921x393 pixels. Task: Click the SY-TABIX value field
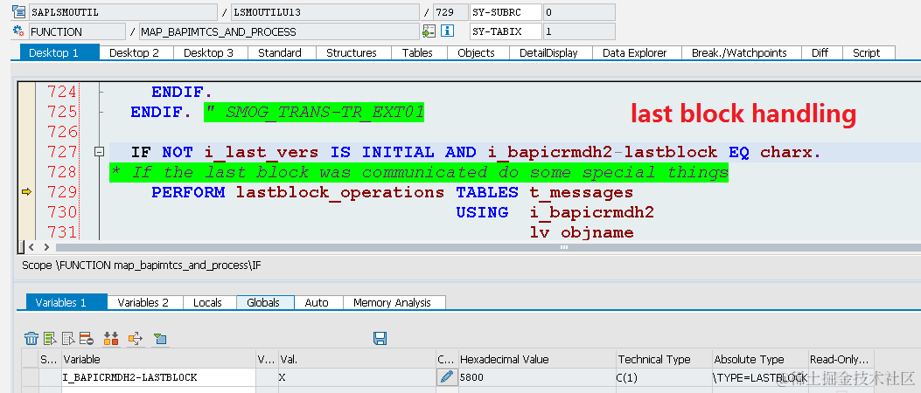coord(579,31)
